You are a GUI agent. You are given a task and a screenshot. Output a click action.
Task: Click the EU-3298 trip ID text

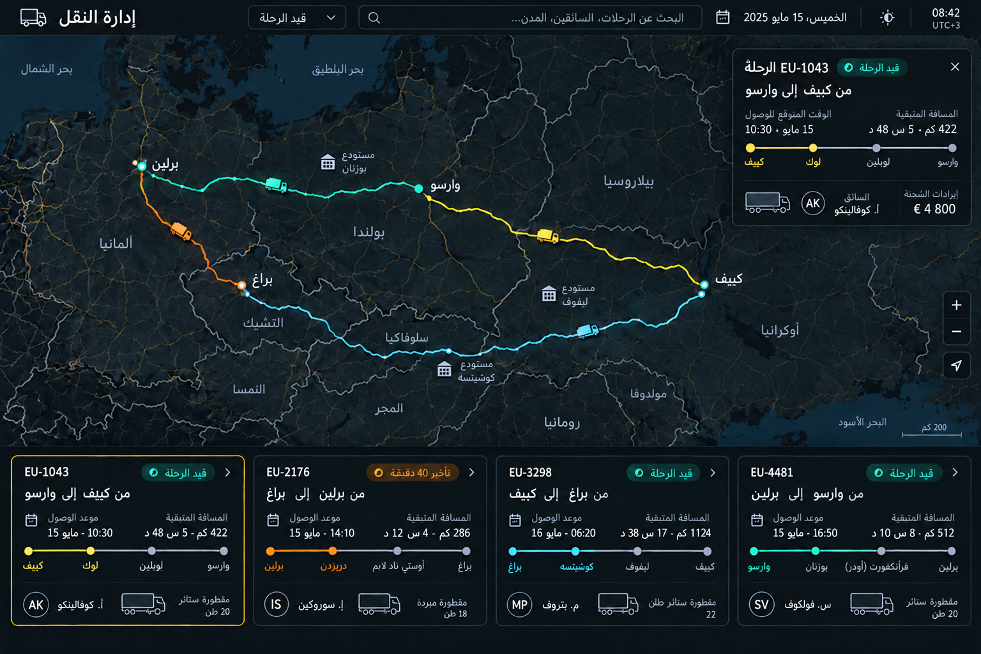coord(530,473)
